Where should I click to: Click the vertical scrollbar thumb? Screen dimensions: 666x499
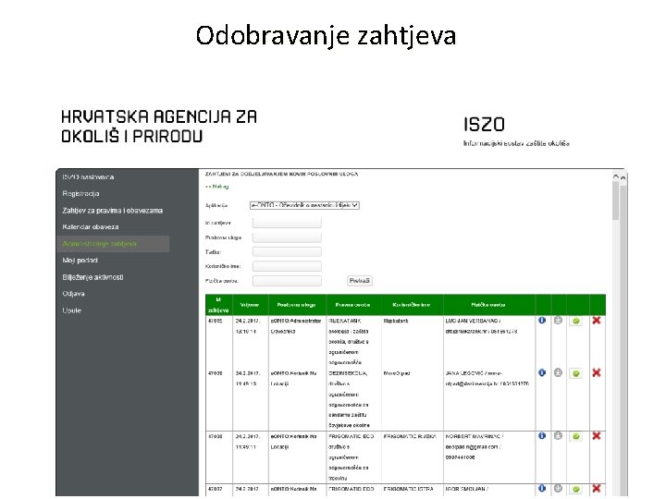coord(615,201)
